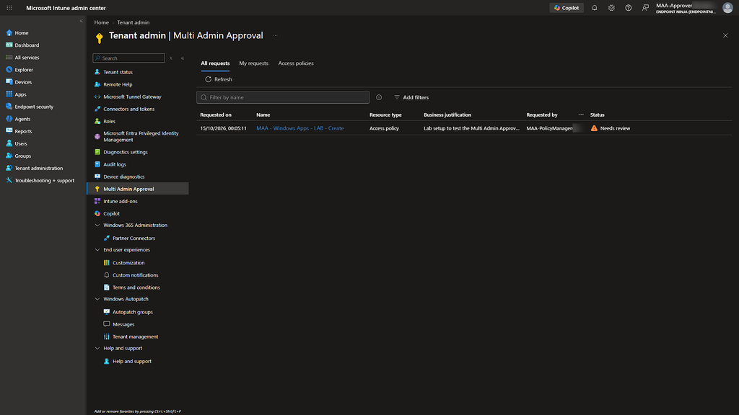The width and height of the screenshot is (739, 415).
Task: Open Users icon in left navigation
Action: pos(9,143)
